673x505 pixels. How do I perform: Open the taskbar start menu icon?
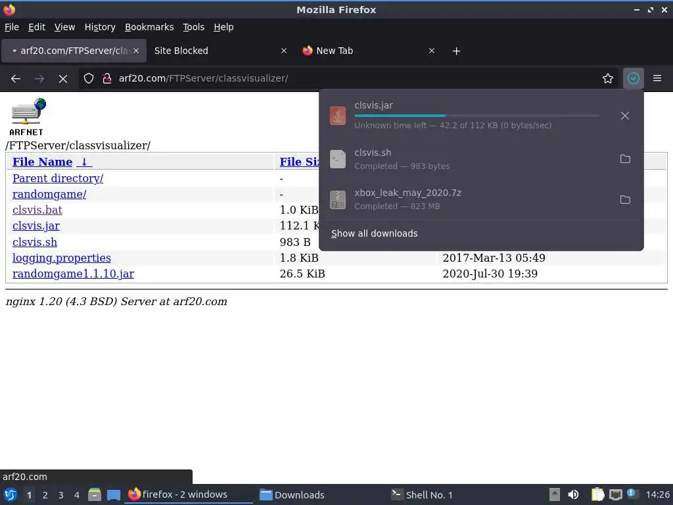pos(11,494)
